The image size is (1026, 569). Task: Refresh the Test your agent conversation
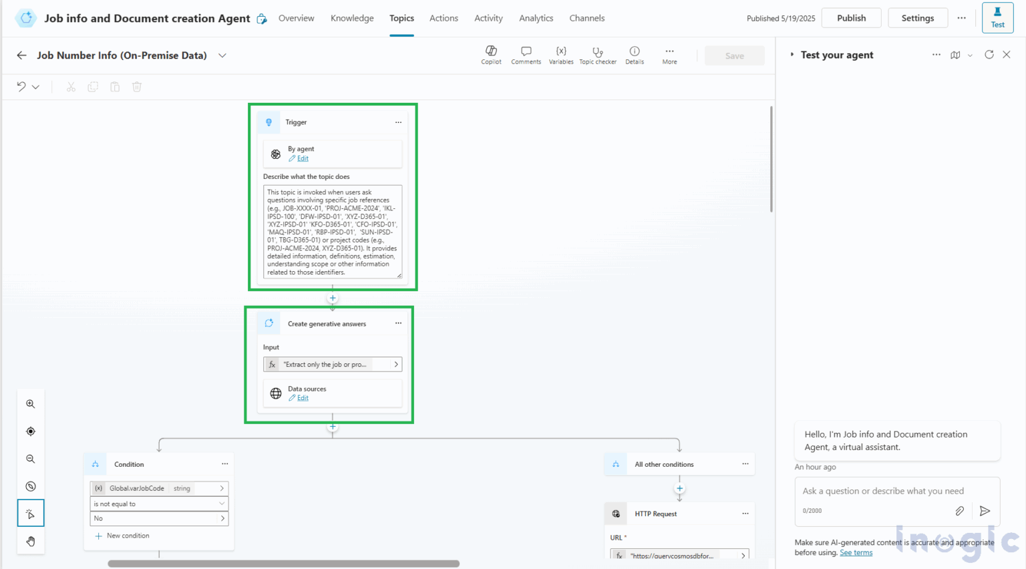tap(989, 55)
